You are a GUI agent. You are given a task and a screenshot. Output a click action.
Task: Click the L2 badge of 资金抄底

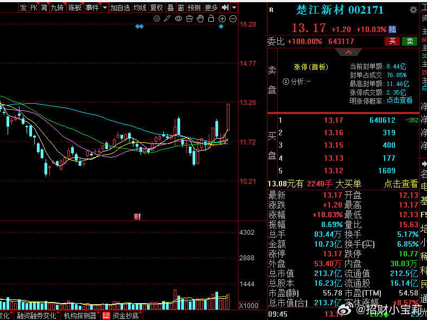click(x=106, y=316)
